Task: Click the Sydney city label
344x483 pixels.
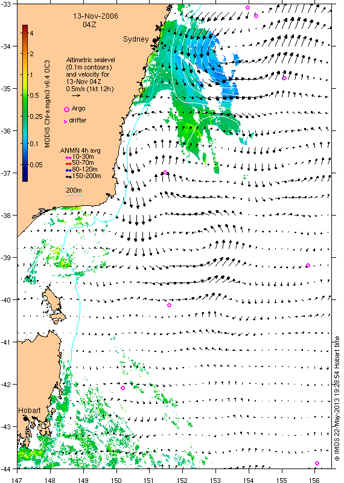Action: point(136,39)
